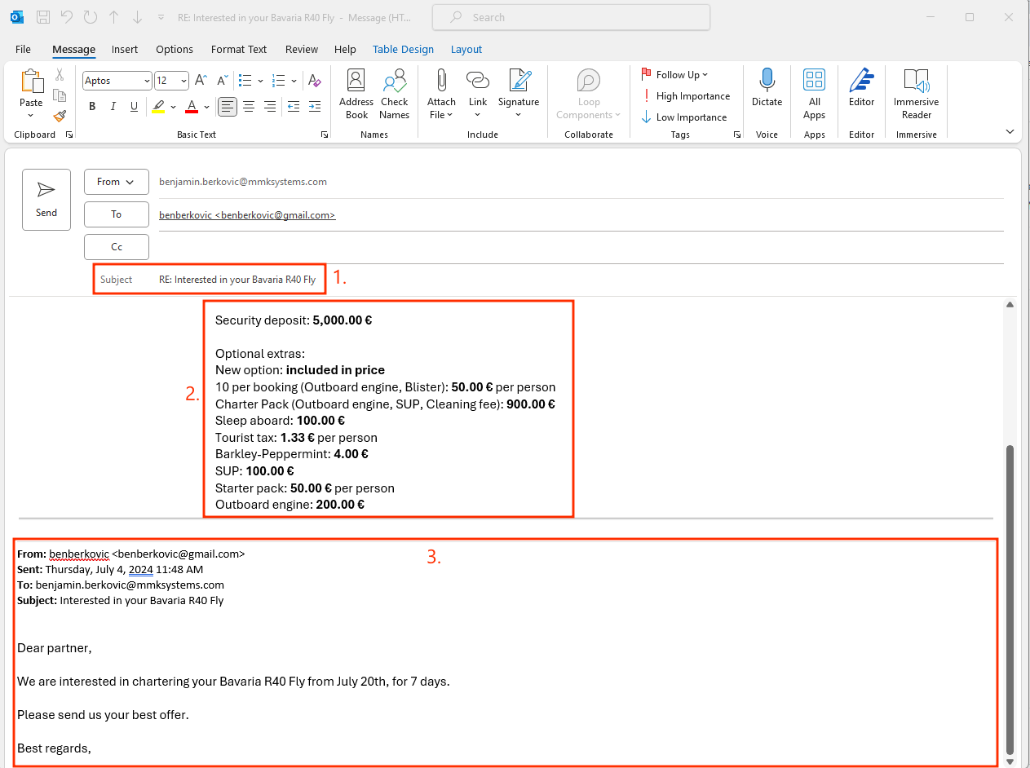Image resolution: width=1030 pixels, height=768 pixels.
Task: Toggle underline formatting
Action: (x=133, y=106)
